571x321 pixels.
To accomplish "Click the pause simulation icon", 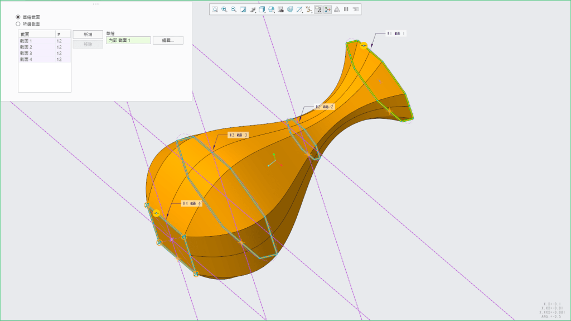I will (346, 9).
